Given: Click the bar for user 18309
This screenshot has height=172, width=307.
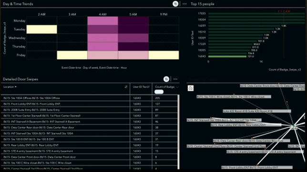Looking at the screenshot, I should 235,38.
